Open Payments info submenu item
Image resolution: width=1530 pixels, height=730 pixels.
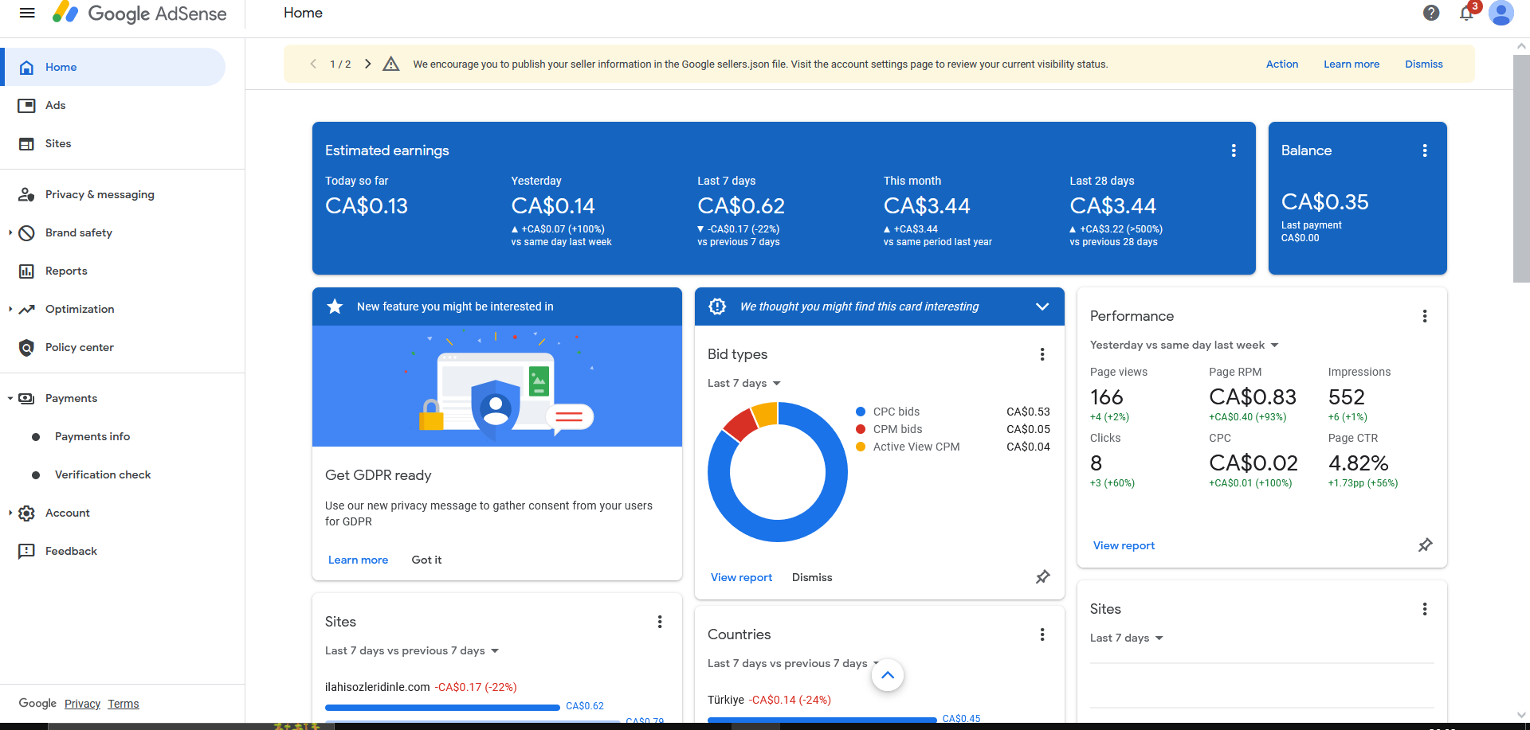92,436
